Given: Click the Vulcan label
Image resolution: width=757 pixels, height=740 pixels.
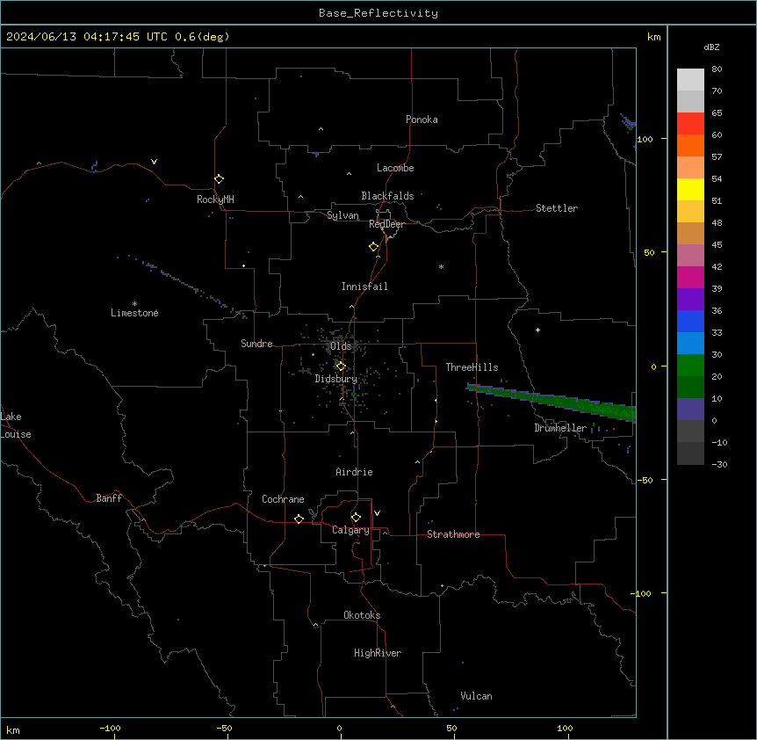Looking at the screenshot, I should [476, 696].
